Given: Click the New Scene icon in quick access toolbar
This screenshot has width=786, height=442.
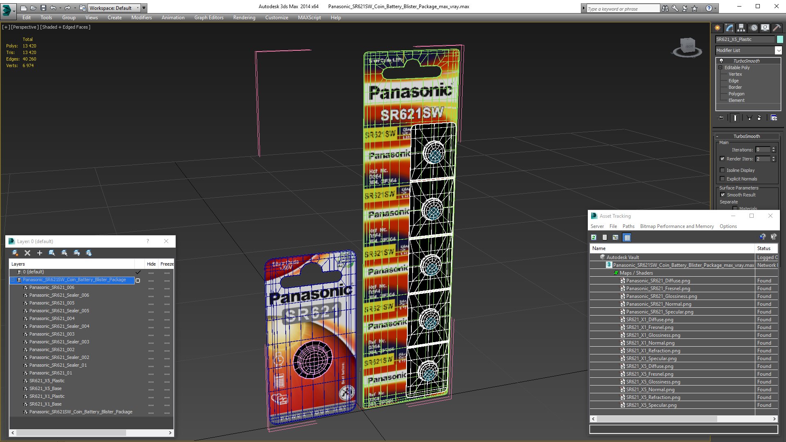Looking at the screenshot, I should [23, 8].
